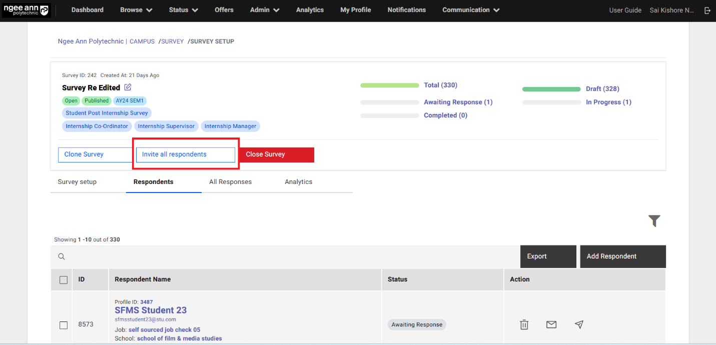Click the Total (330) progress bar
This screenshot has height=345, width=716.
point(389,85)
